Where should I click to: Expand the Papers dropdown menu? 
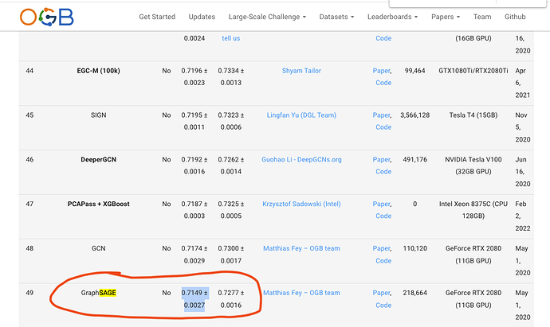(446, 17)
